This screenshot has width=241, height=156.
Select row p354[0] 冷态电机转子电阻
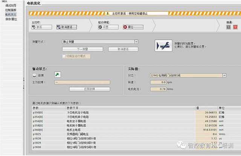136,117
